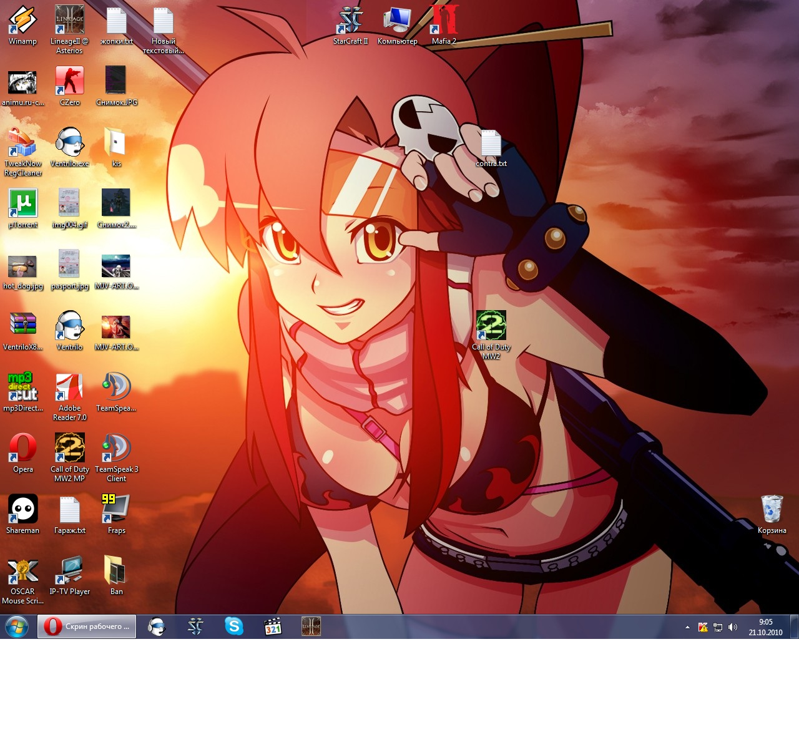799x755 pixels.
Task: Select the CZero game shortcut
Action: click(69, 82)
